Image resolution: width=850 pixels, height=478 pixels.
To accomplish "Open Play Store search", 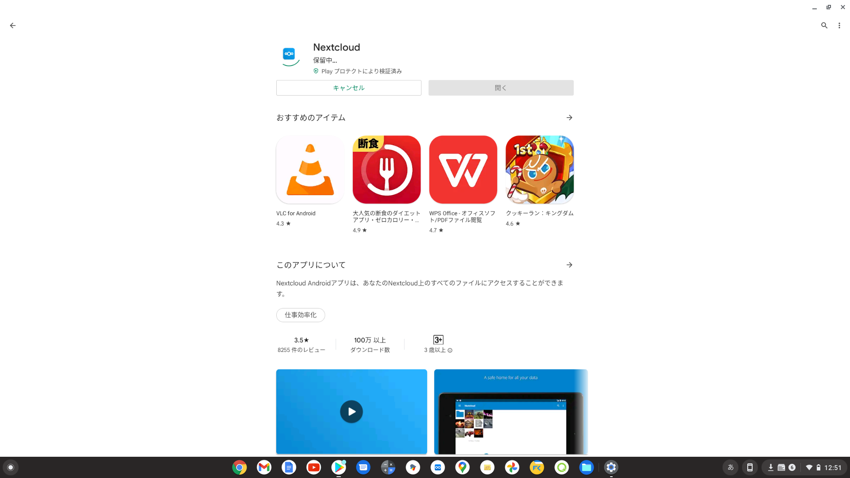I will 824,26.
